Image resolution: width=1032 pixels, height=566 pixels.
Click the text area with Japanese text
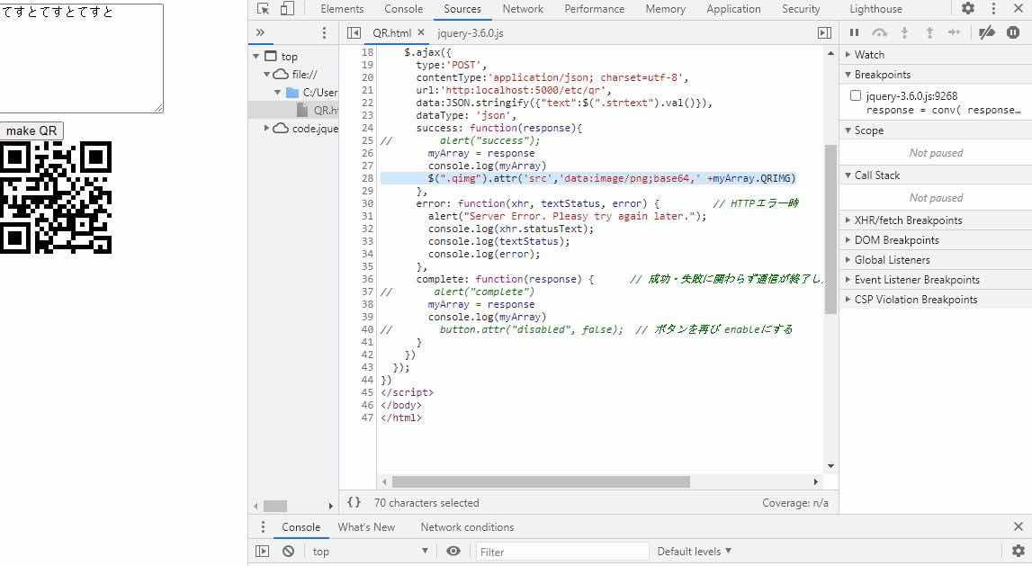point(81,58)
